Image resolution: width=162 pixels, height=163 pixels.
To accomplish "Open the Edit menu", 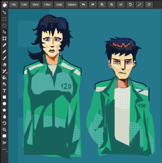I will pyautogui.click(x=24, y=5).
